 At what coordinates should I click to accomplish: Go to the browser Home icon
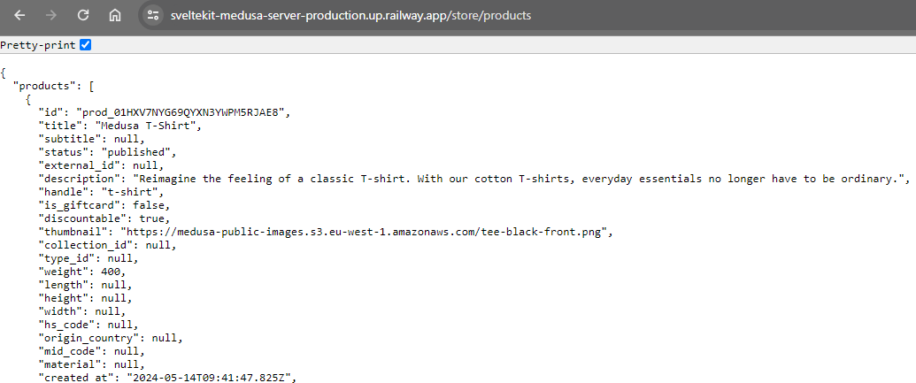click(114, 16)
